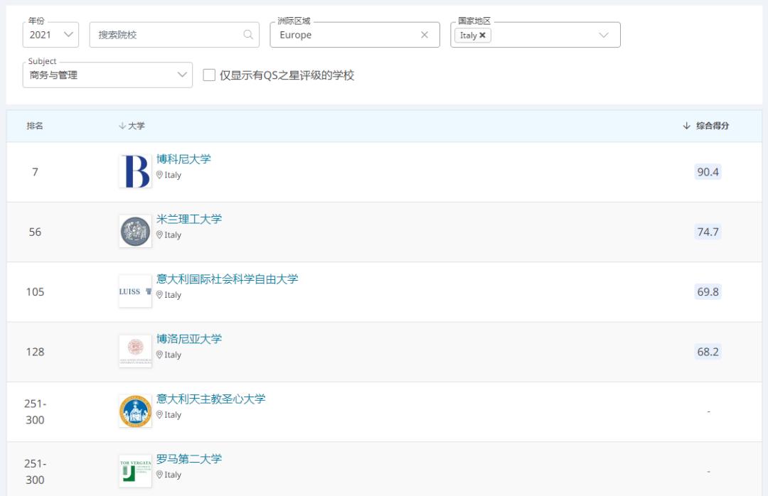Remove the Italy country tag

(482, 36)
